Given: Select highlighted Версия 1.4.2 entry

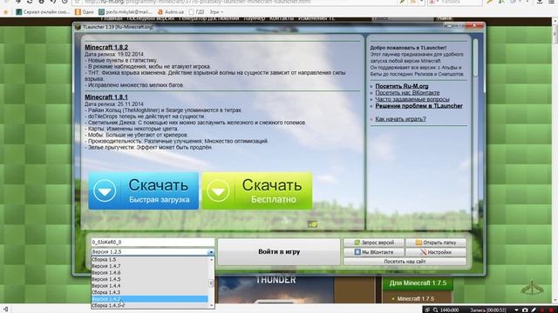Looking at the screenshot, I should [x=149, y=299].
